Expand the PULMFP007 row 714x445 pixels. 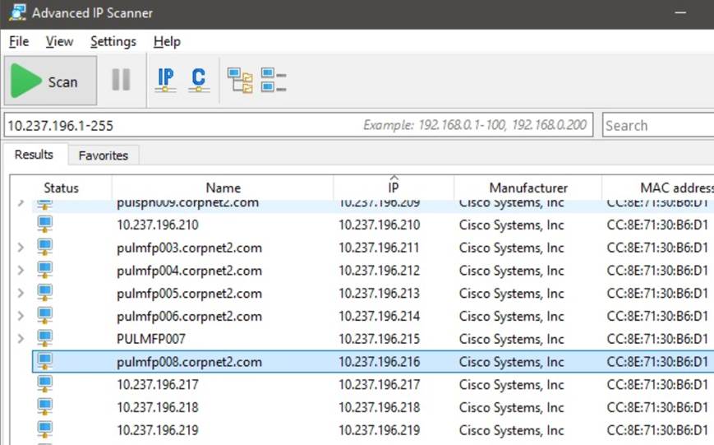21,339
